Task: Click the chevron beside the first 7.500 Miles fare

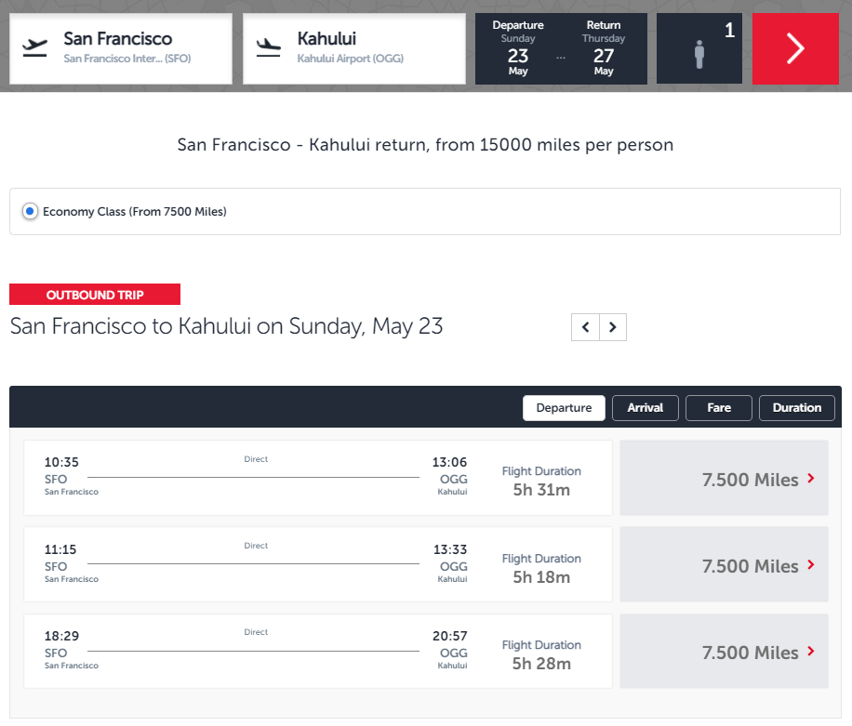Action: click(x=810, y=480)
